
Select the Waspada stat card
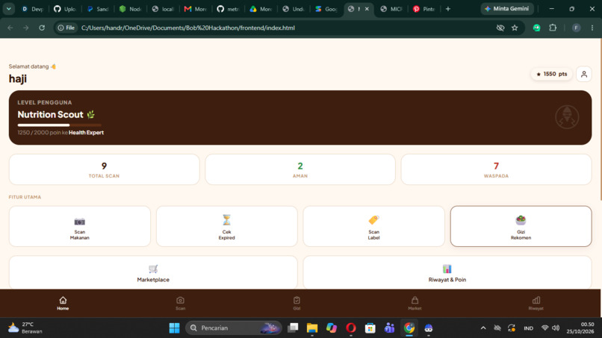[x=496, y=169]
